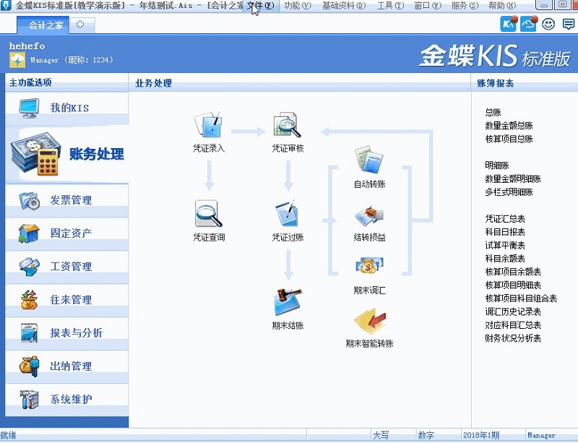Click the Kingdee app icon in title bar
Screen dimensions: 578x443
(6, 5)
